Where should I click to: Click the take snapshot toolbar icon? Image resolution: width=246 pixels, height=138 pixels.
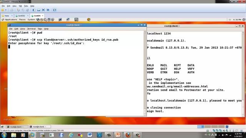(18, 10)
